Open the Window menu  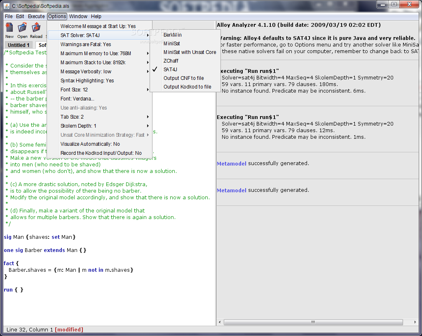pos(78,16)
